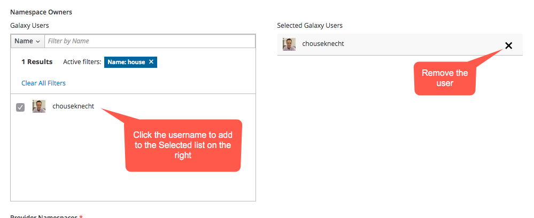Viewport: 534px width, 218px height.
Task: Click the 'Selected Galaxy Users' label
Action: 310,26
